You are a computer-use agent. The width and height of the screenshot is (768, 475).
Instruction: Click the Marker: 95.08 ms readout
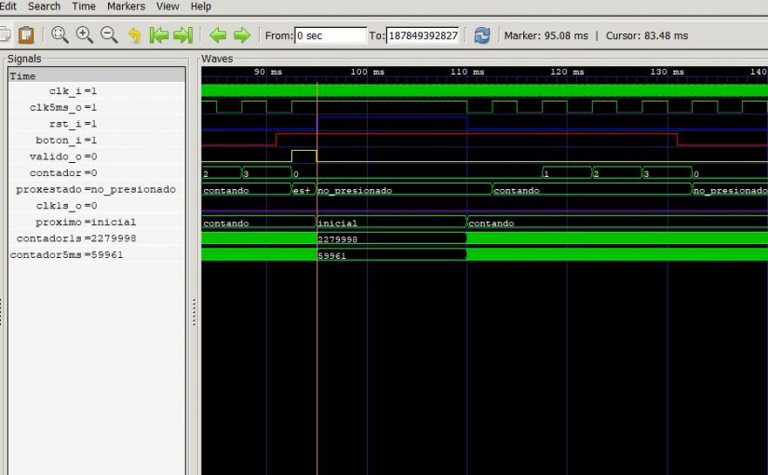click(546, 35)
